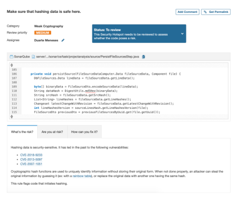Open the PersistFileSourcesStep.java file path
The height and width of the screenshot is (198, 237).
coord(88,57)
